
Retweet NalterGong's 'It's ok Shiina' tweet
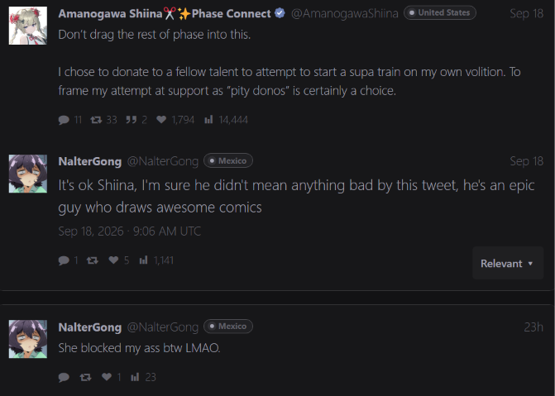coord(93,260)
